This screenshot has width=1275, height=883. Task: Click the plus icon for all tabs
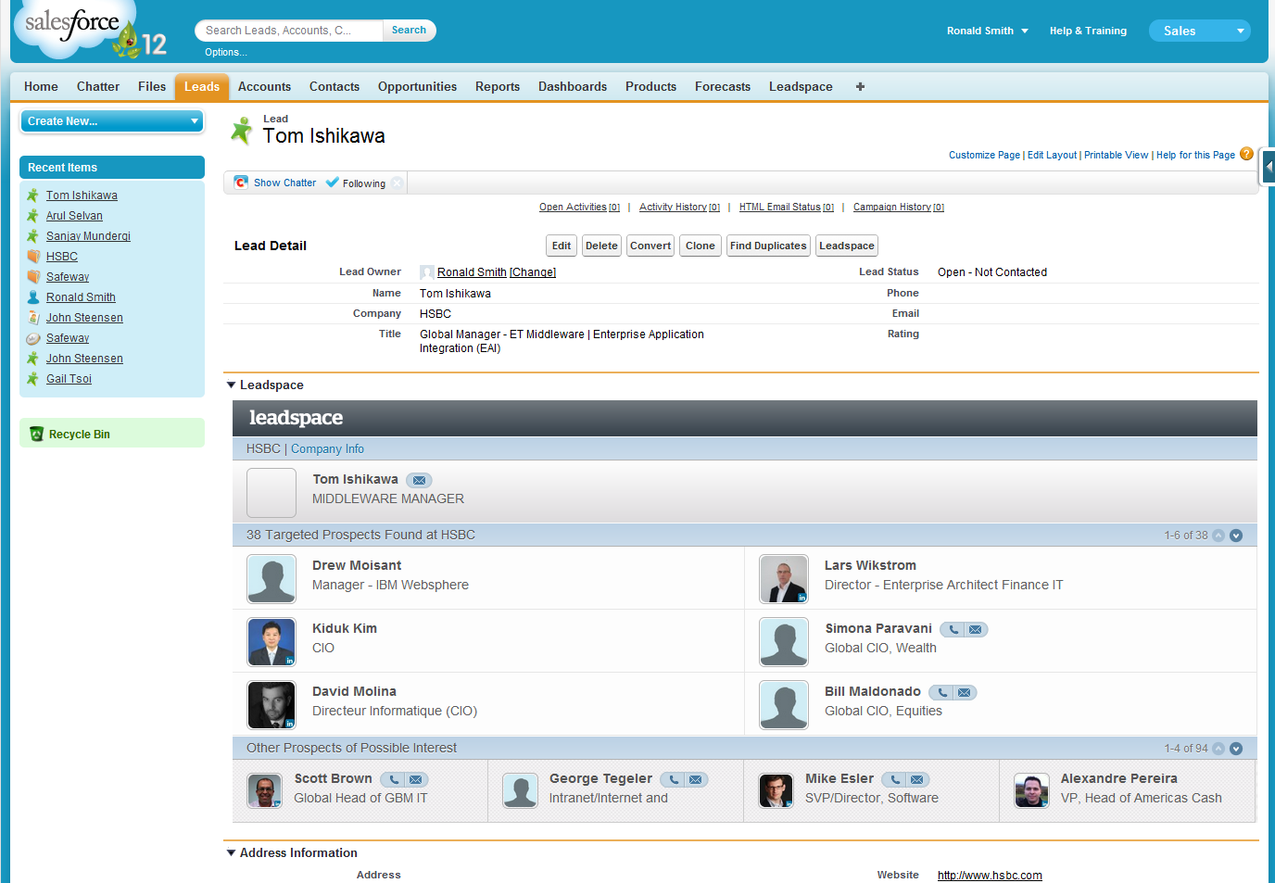861,86
